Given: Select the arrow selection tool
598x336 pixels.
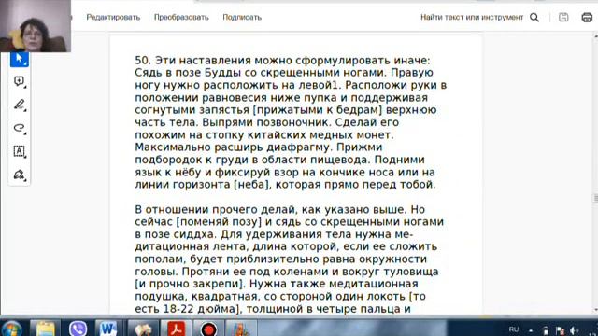Looking at the screenshot, I should click(19, 59).
